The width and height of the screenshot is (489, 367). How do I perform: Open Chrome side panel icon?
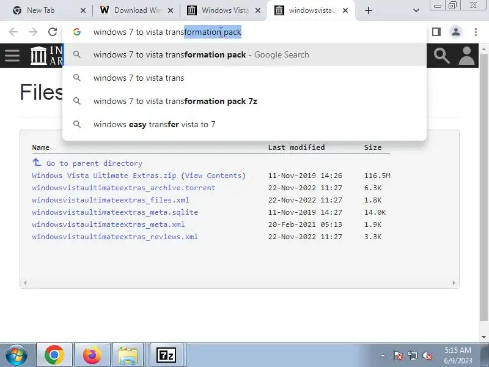(x=436, y=32)
